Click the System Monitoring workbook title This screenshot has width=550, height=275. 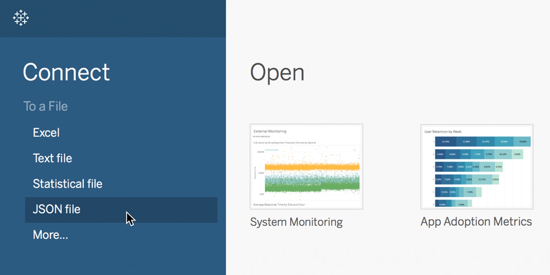pos(296,222)
